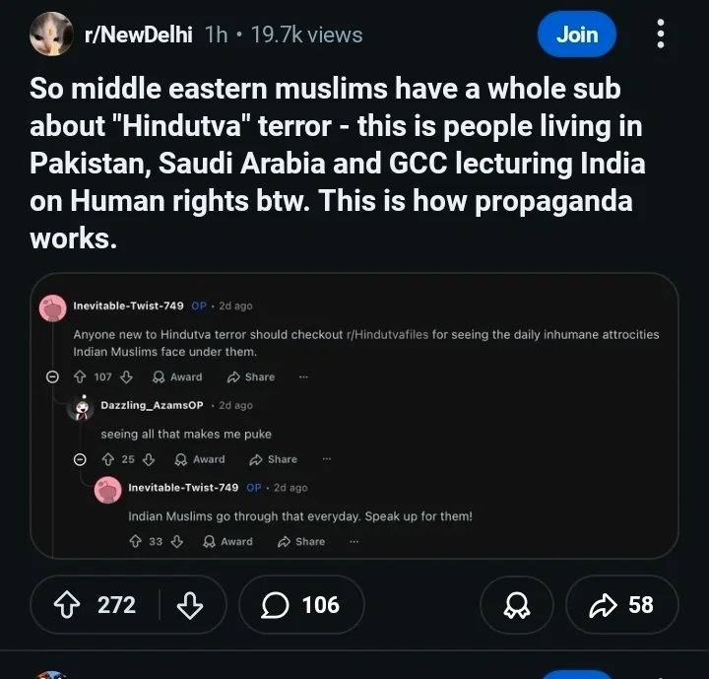
Task: Open the r/NewDelhi subreddit name
Action: (139, 34)
